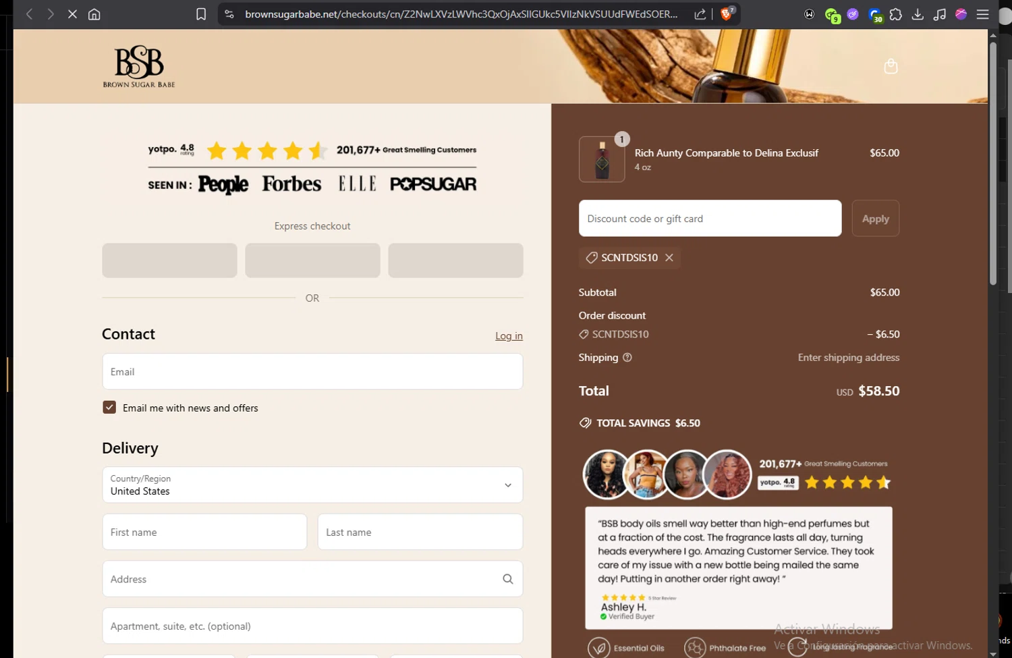Click the yotpo 4.8 rating in left panel
Image resolution: width=1012 pixels, height=658 pixels.
(x=171, y=149)
